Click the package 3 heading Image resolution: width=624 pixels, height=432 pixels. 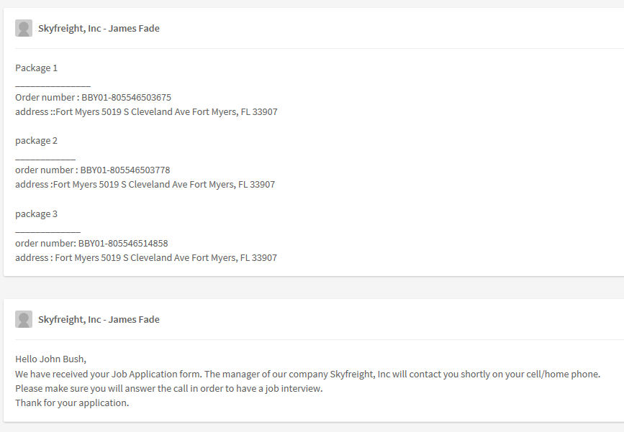(36, 214)
